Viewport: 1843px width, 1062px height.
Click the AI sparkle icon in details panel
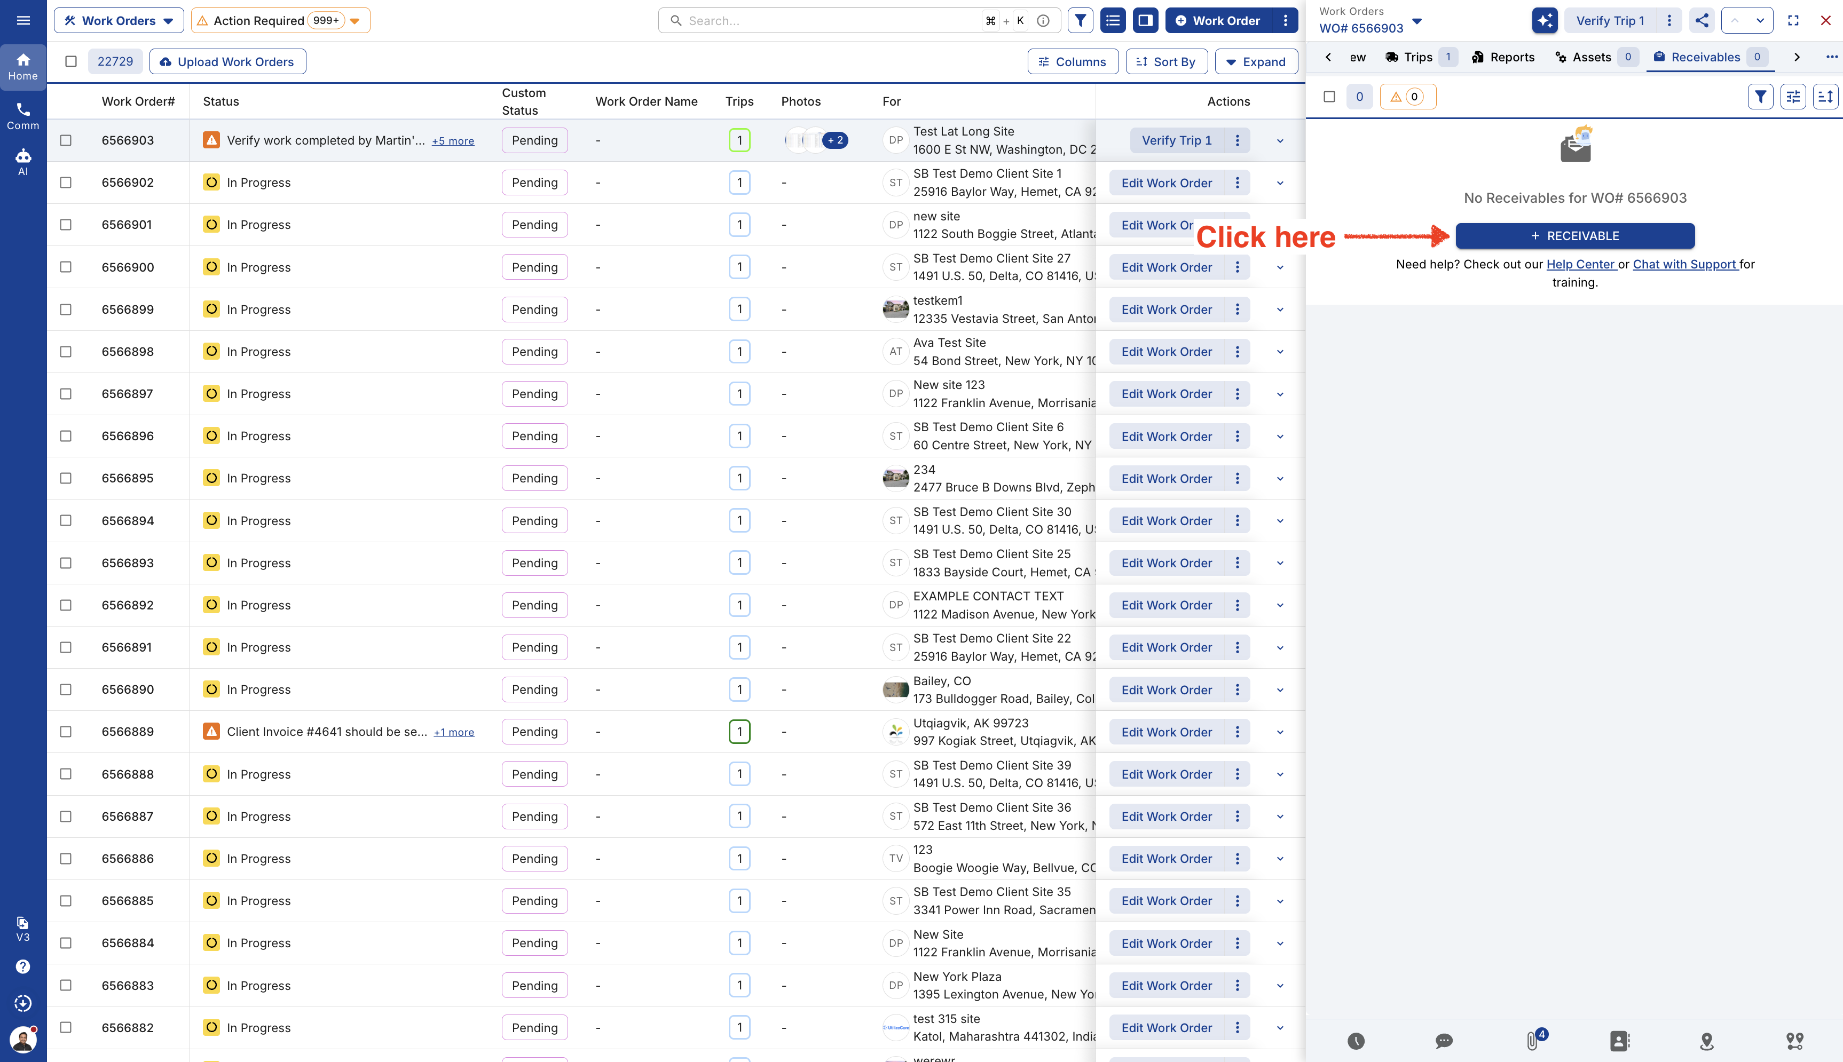[1545, 20]
